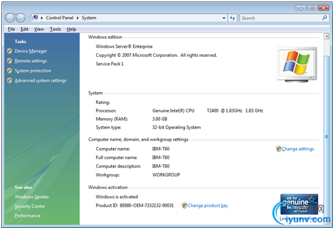This screenshot has height=229, width=334.
Task: Click shield icon next to Change settings
Action: 278,149
